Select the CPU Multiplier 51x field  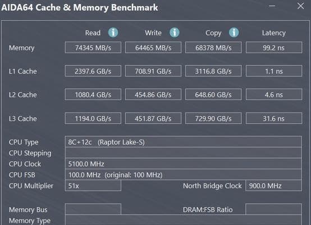(x=93, y=186)
